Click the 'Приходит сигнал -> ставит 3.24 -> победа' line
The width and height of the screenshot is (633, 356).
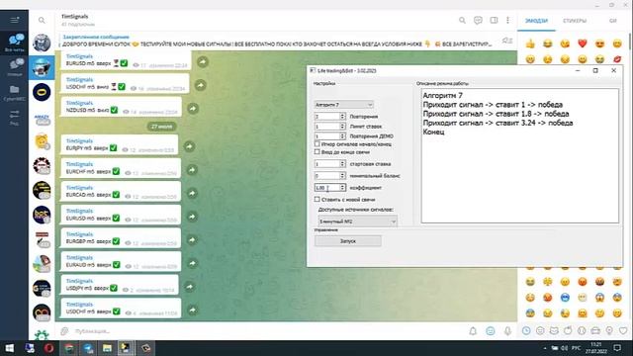[x=497, y=123]
